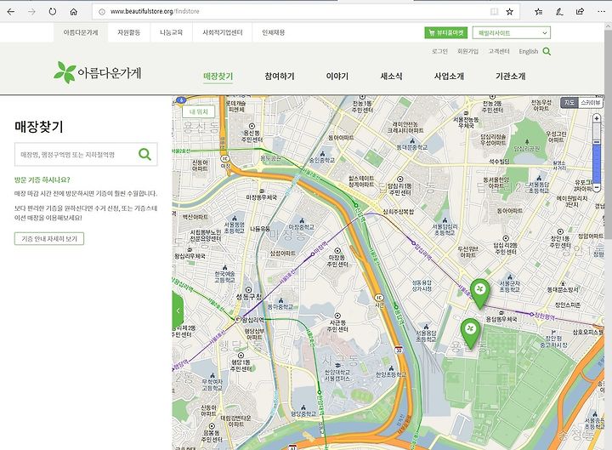Click the browser address bar URL
The image size is (612, 450).
(x=155, y=12)
